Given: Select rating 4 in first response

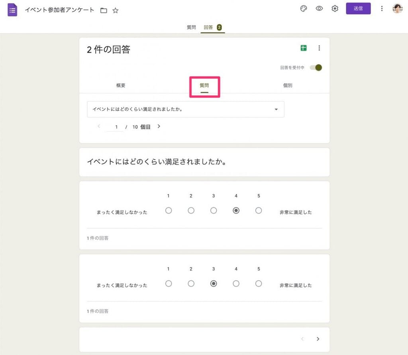Looking at the screenshot, I should pyautogui.click(x=236, y=210).
